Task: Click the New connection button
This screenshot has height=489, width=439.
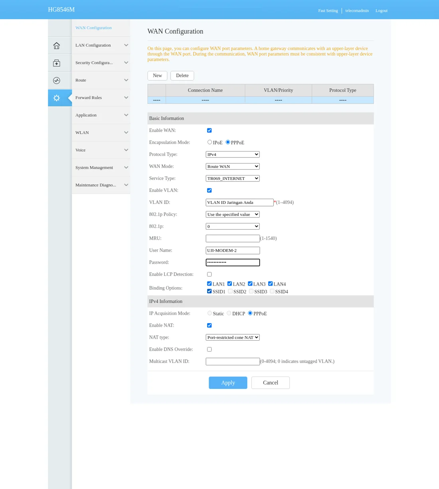Action: click(x=157, y=76)
